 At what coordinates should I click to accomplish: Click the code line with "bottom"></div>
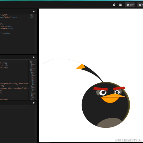pos(7,29)
